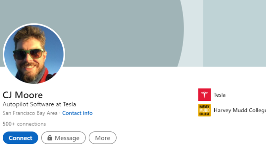
Task: Click the light blue right banner section
Action: [x=235, y=33]
